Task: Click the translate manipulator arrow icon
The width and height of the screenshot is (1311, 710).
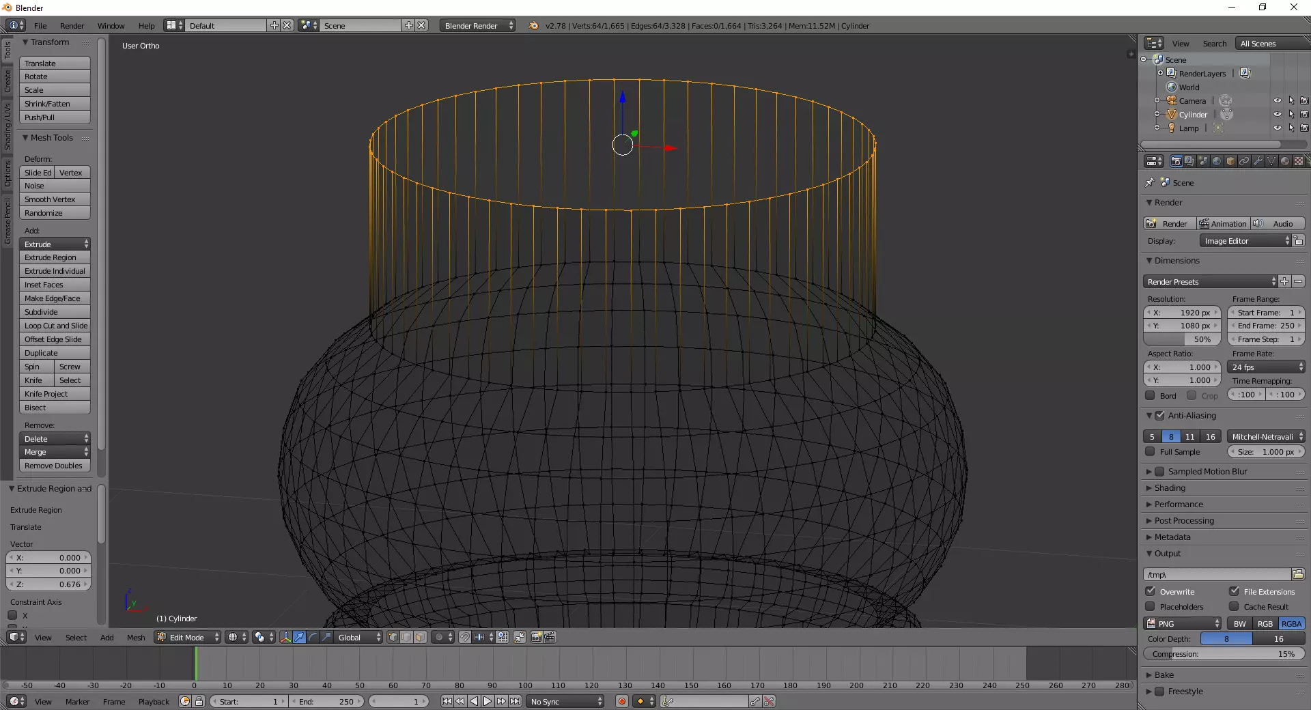Action: pyautogui.click(x=299, y=637)
